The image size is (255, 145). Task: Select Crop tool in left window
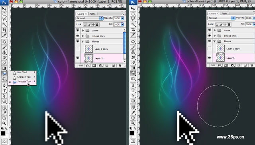click(4, 30)
